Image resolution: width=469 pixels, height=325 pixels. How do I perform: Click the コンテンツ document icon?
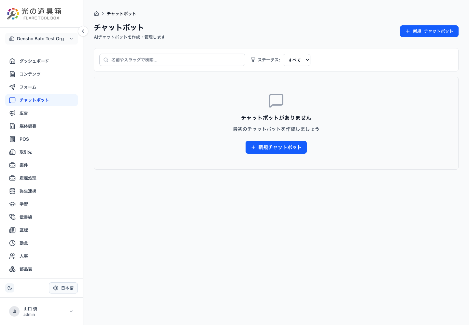[12, 74]
